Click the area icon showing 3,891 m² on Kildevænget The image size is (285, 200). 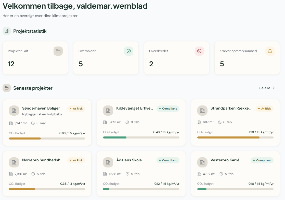pos(105,122)
